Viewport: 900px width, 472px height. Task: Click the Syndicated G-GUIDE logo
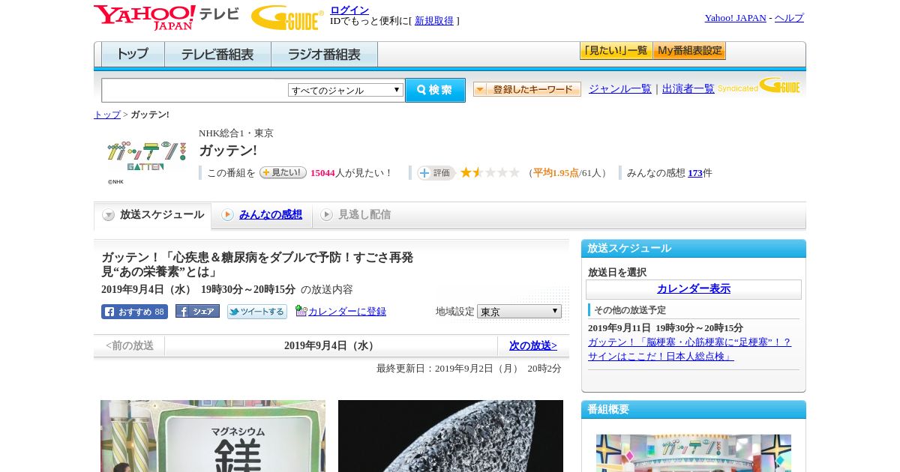759,85
